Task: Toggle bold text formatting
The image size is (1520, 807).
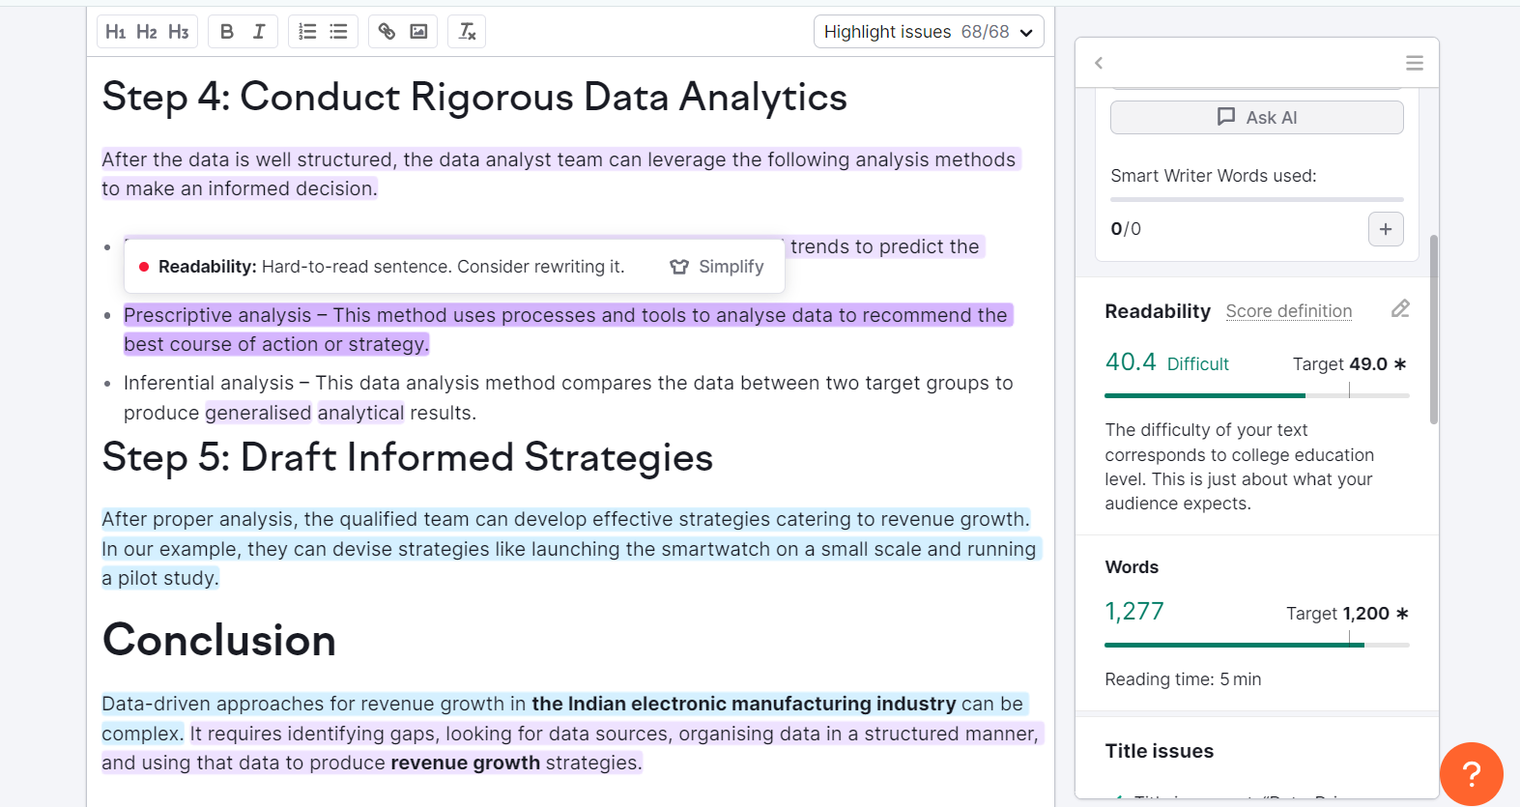Action: (x=227, y=32)
